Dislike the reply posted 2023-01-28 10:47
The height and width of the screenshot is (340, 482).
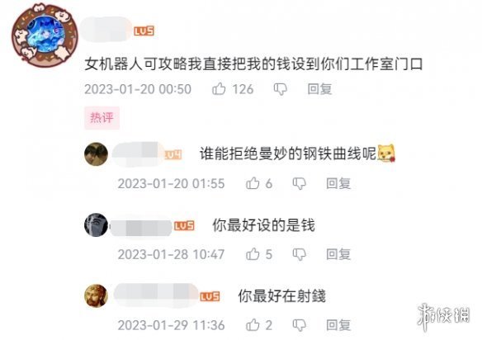tap(299, 254)
